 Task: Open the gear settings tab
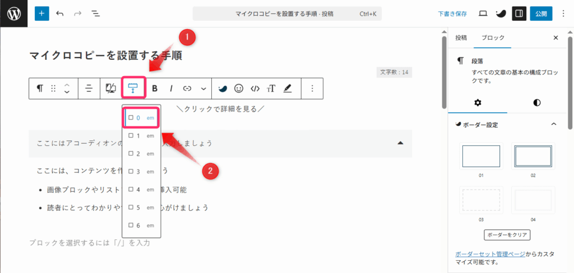pos(478,102)
